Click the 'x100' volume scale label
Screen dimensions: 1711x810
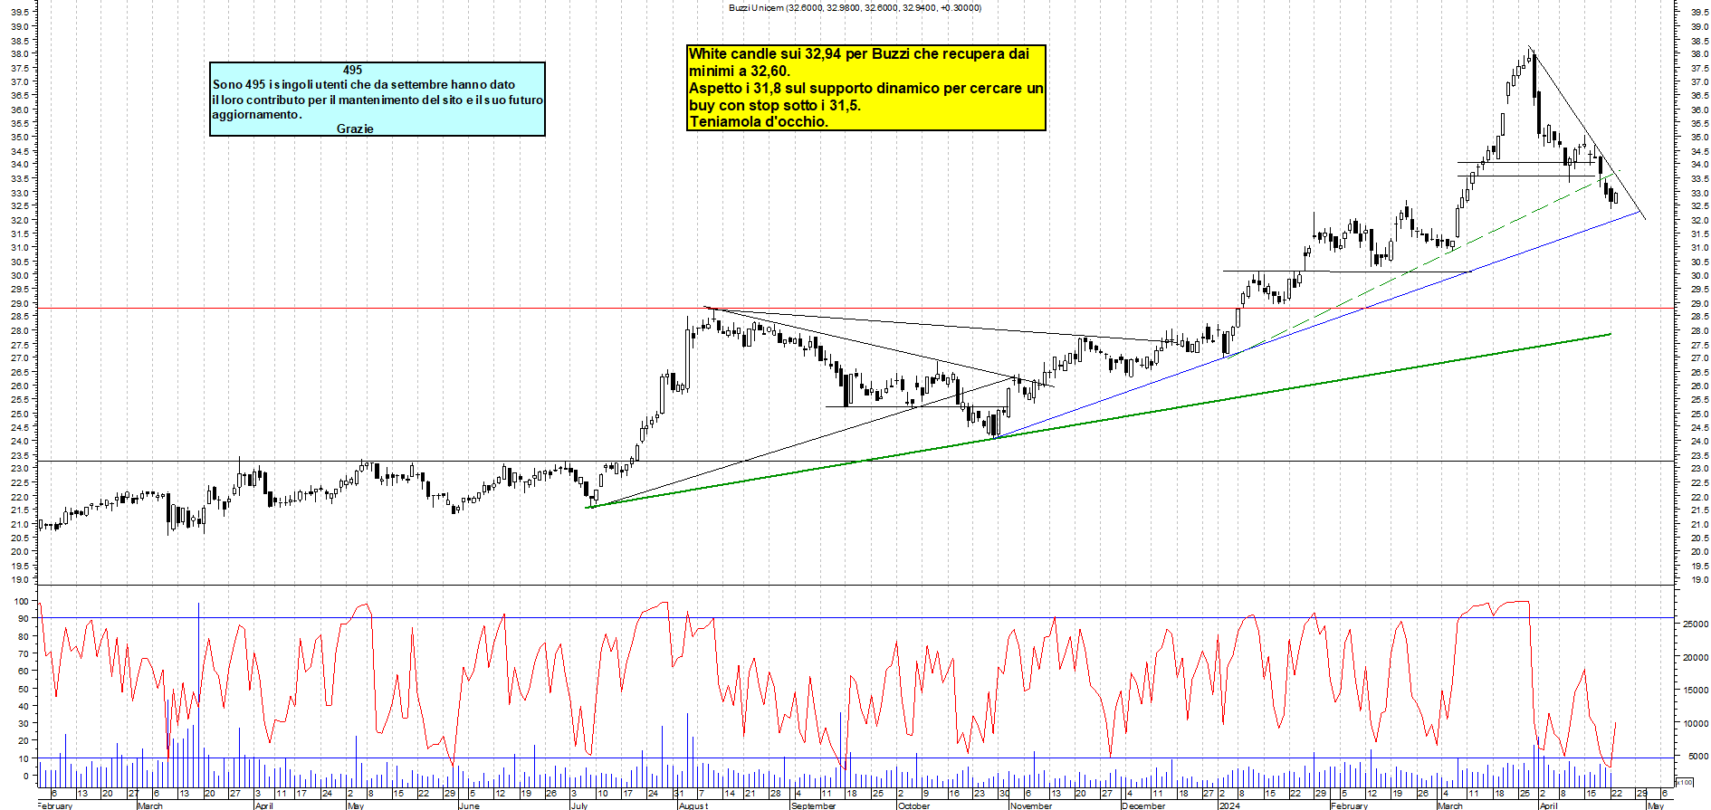1684,782
